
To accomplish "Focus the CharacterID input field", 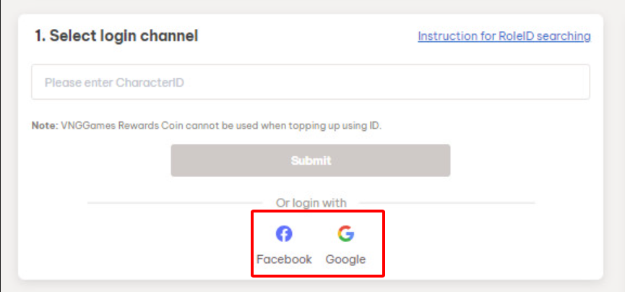I will point(310,82).
